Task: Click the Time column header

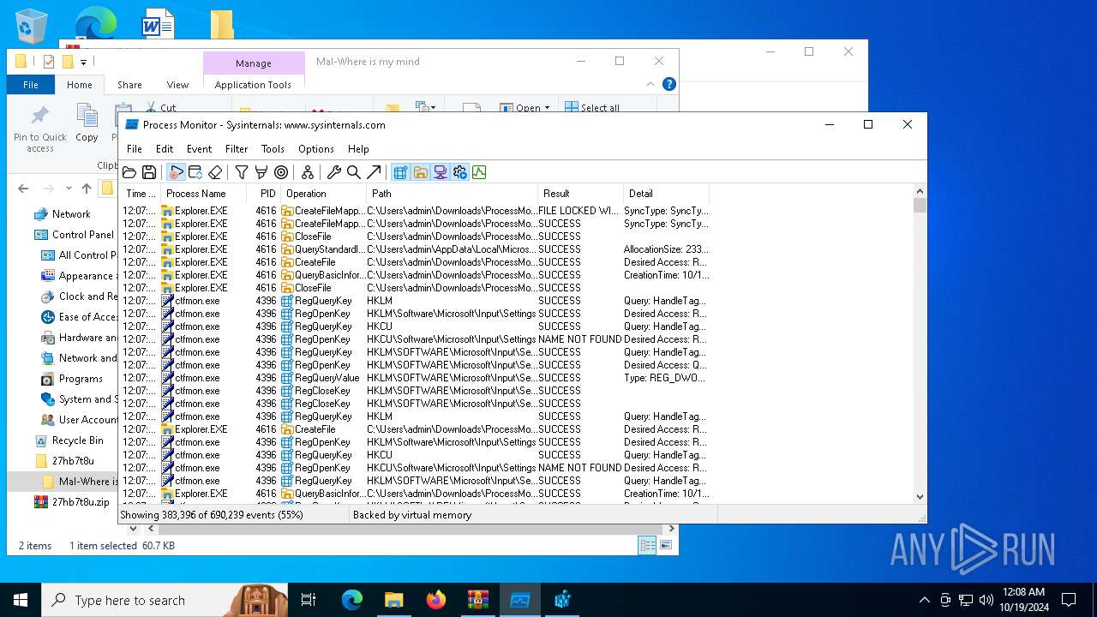Action: point(141,194)
